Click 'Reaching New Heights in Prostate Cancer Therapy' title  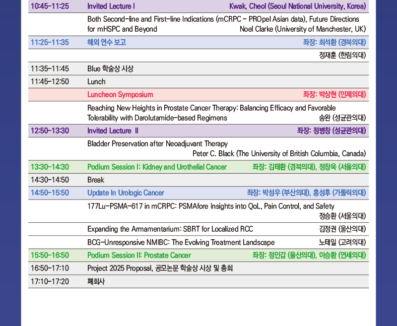coord(162,108)
